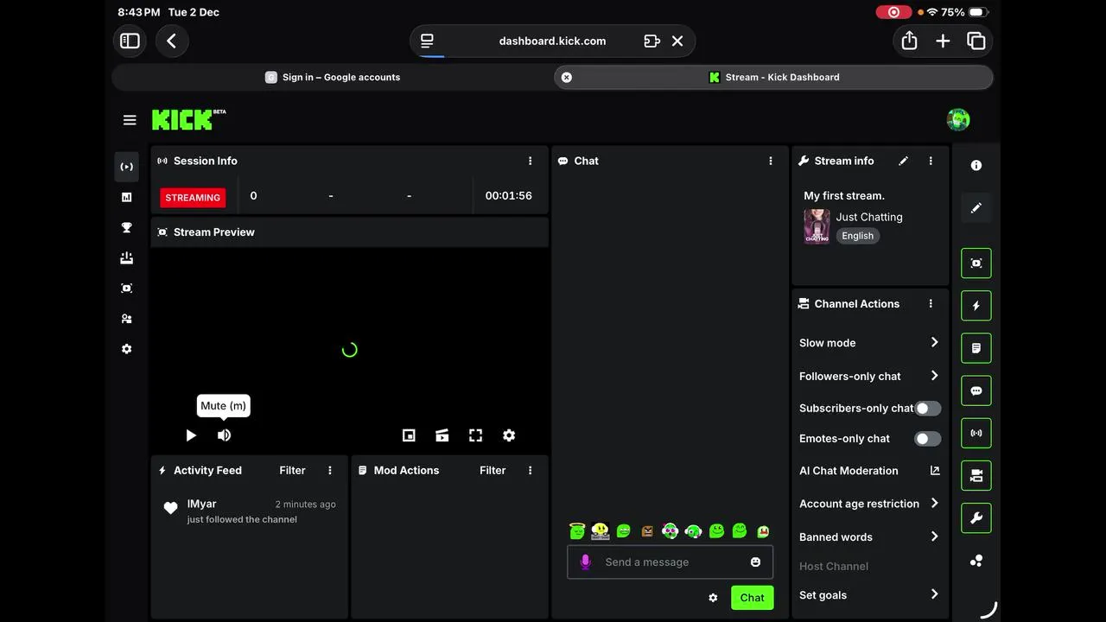The width and height of the screenshot is (1106, 622).
Task: Toggle theater mode in stream preview
Action: tap(442, 435)
